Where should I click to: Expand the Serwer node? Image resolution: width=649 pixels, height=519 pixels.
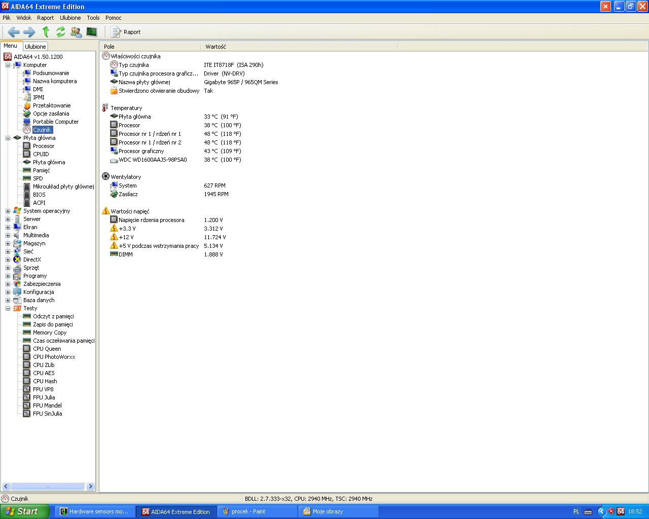[8, 219]
